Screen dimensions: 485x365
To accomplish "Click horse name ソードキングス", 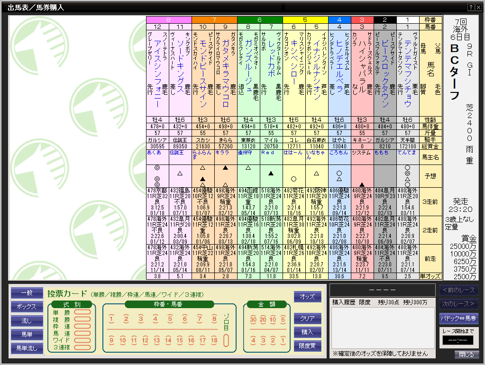I will point(180,66).
